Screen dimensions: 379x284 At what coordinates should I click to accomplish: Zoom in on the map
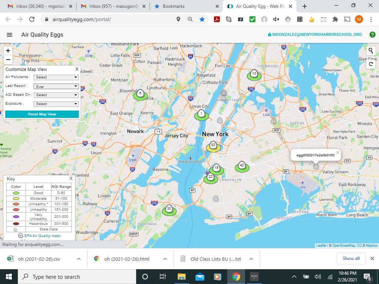click(x=8, y=51)
